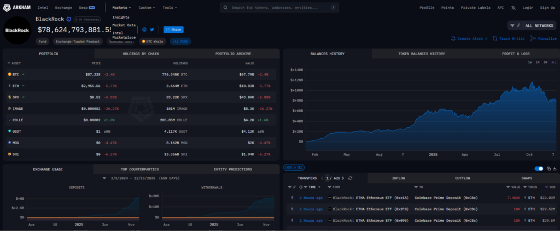Expand the Tools dropdown menu
560x231 pixels.
point(170,8)
